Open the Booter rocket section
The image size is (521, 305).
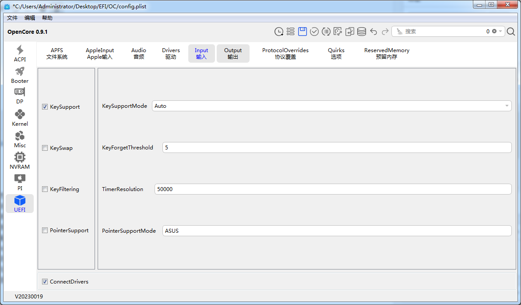(20, 75)
